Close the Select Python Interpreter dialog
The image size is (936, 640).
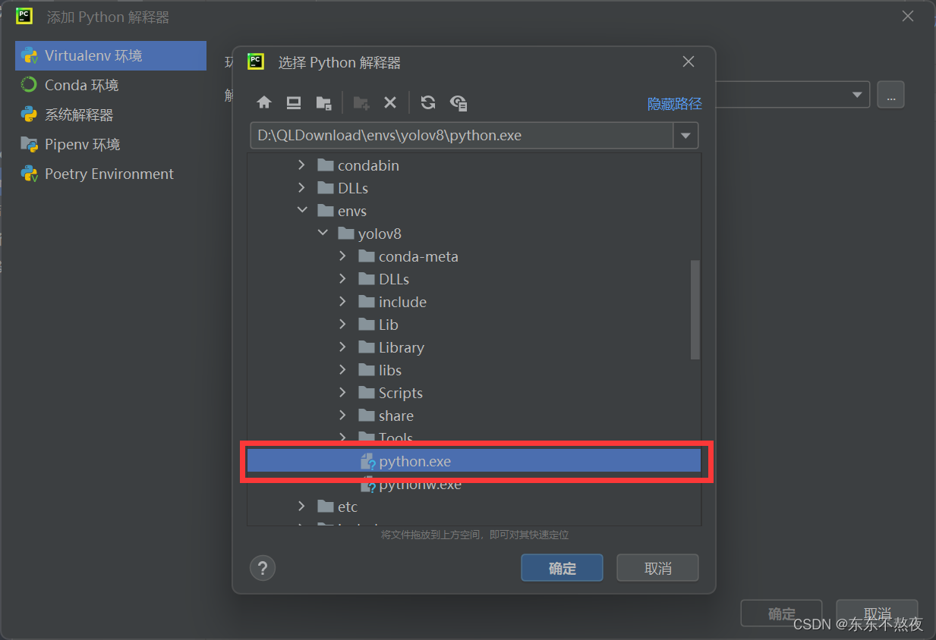(x=689, y=62)
